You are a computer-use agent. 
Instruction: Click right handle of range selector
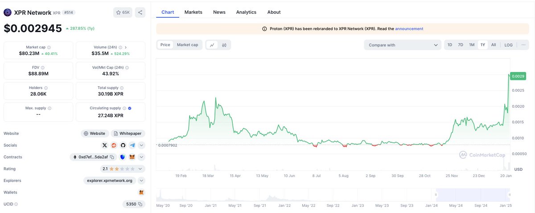pos(510,195)
